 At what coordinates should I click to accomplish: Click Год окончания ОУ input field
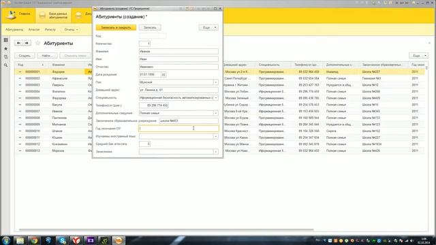[178, 129]
